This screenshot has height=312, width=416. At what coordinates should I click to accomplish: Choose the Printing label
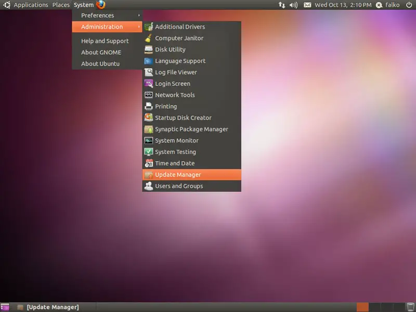[x=166, y=107]
